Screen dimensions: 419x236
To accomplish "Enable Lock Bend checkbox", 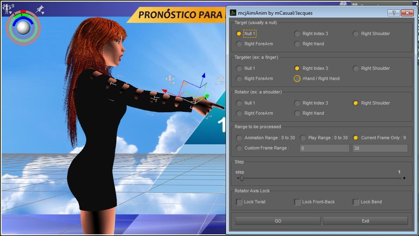I will pyautogui.click(x=356, y=202).
